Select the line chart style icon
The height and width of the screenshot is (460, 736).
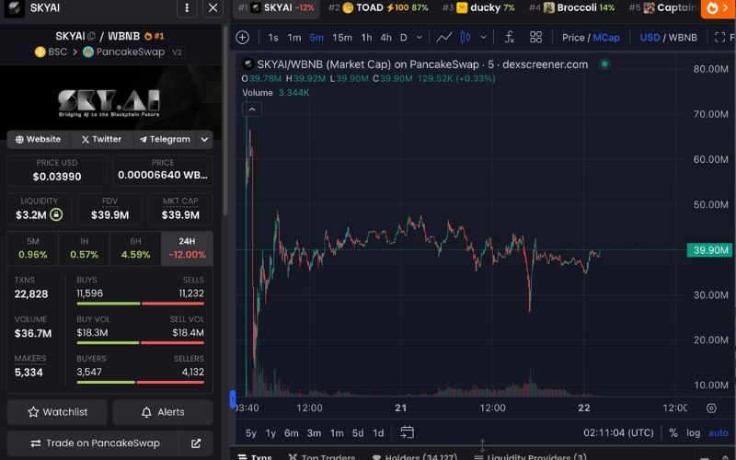443,38
